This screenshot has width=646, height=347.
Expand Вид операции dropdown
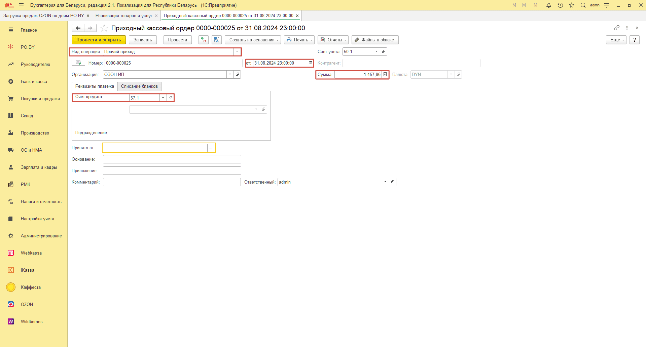(x=237, y=51)
